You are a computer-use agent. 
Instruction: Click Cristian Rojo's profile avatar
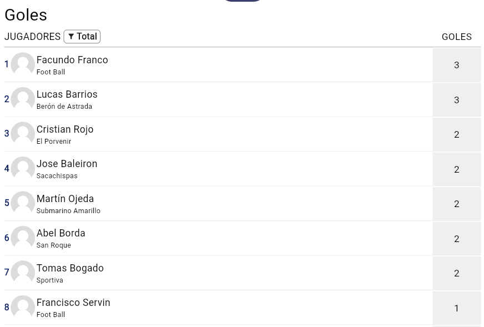coord(23,133)
